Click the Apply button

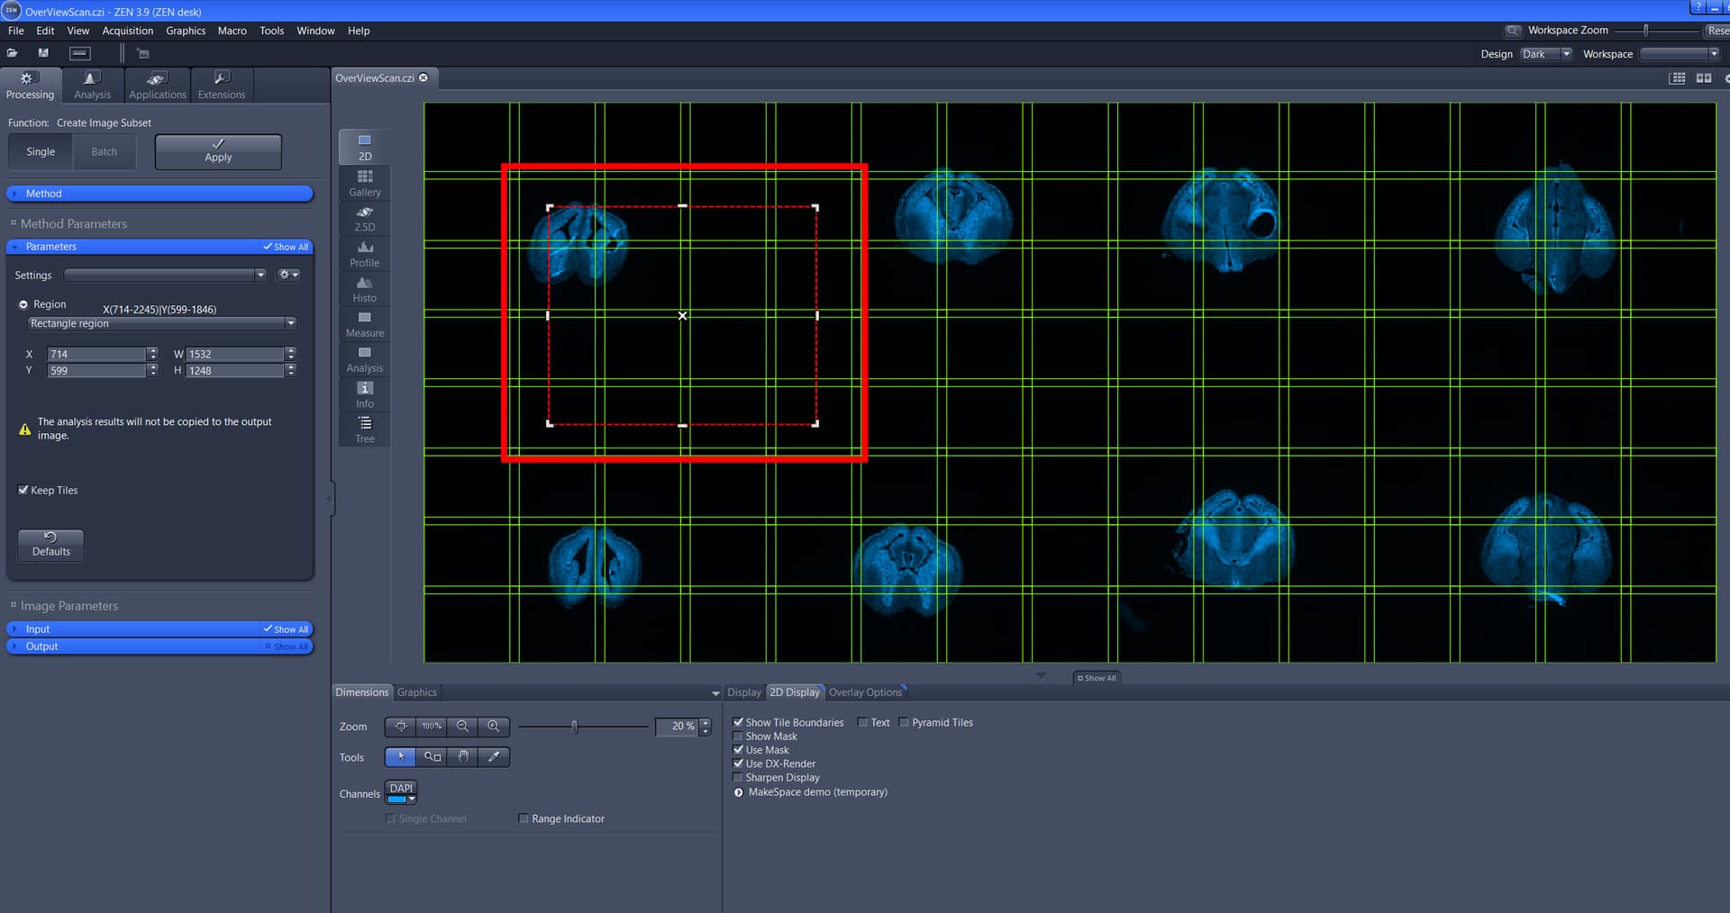pos(217,151)
